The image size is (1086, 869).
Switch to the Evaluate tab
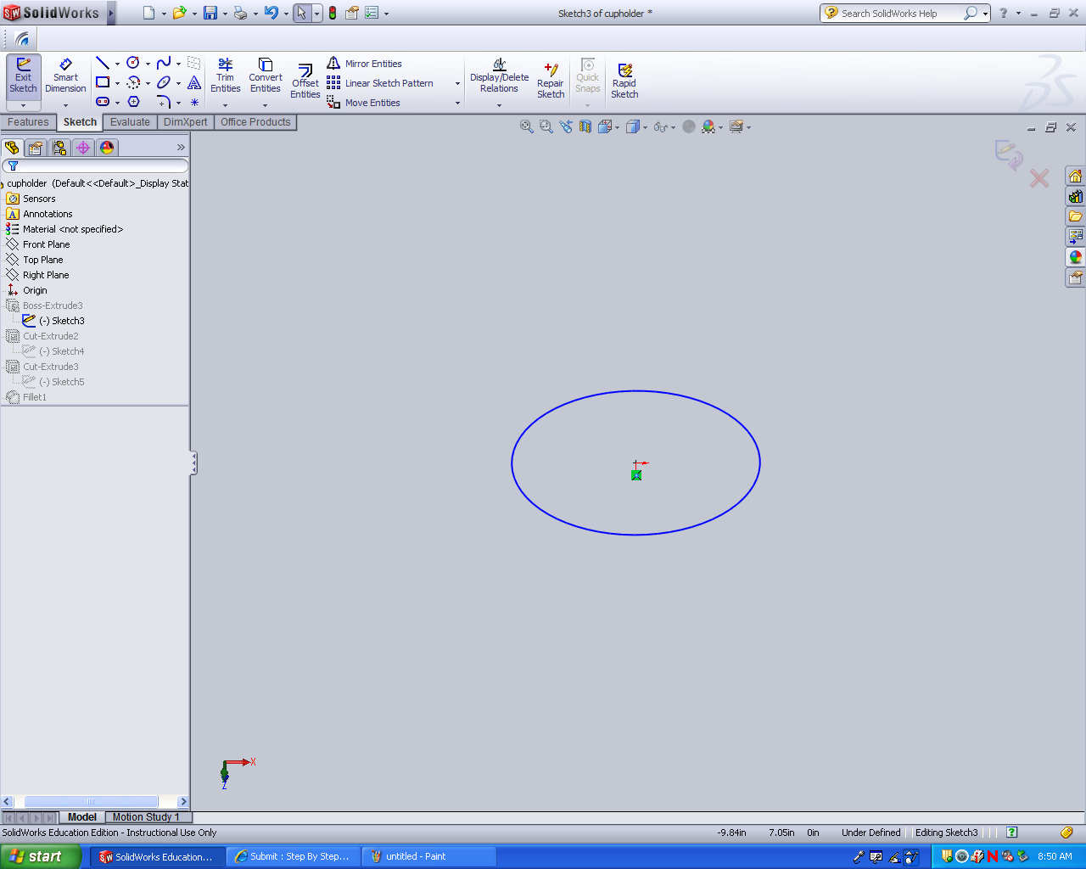[x=130, y=122]
